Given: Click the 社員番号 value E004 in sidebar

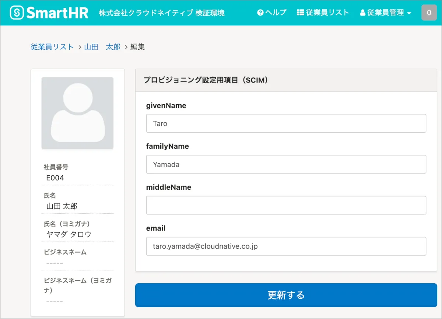Looking at the screenshot, I should (x=55, y=178).
